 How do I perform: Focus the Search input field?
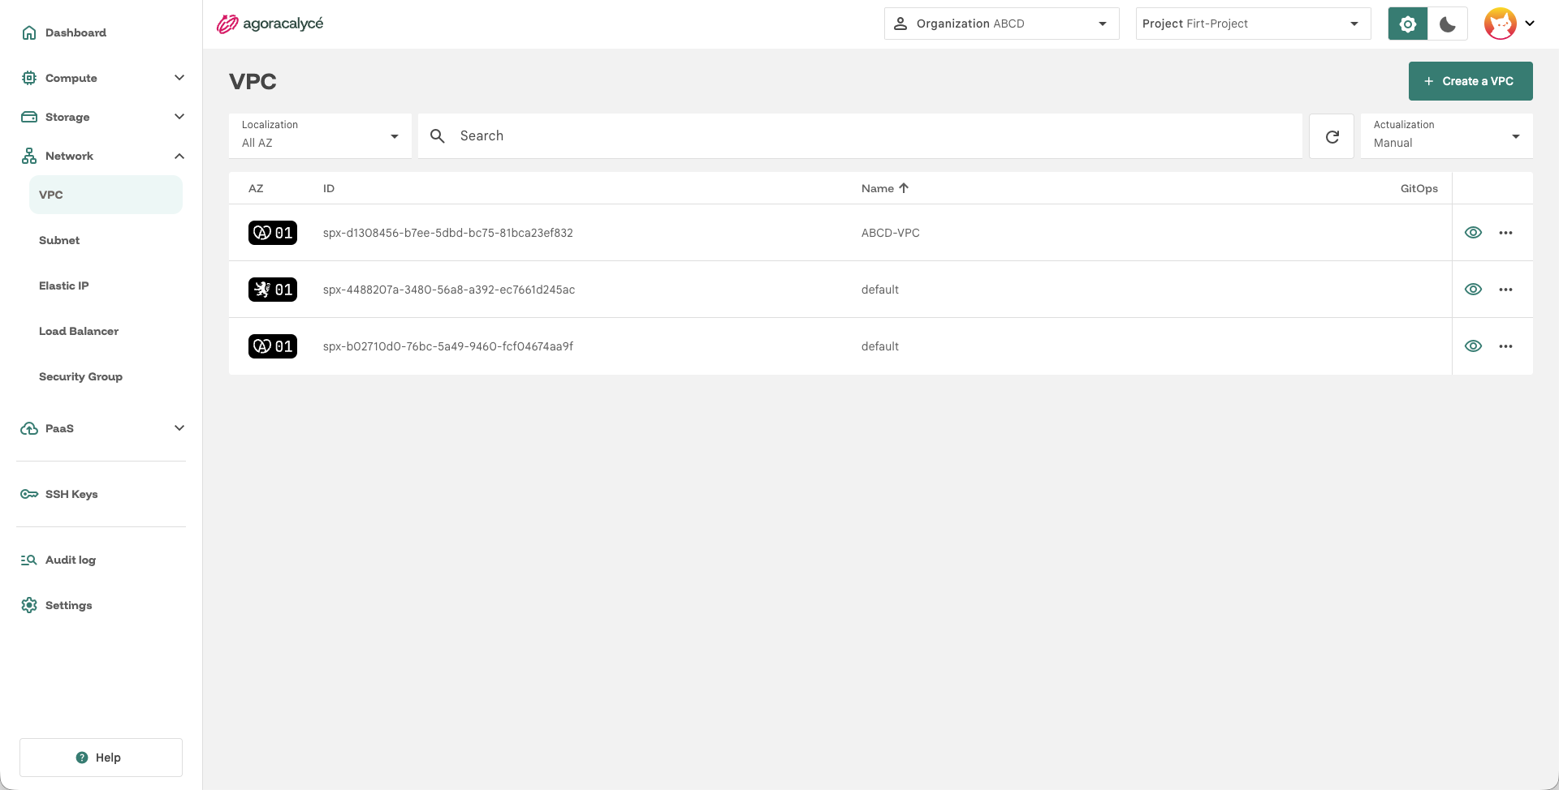click(x=861, y=136)
